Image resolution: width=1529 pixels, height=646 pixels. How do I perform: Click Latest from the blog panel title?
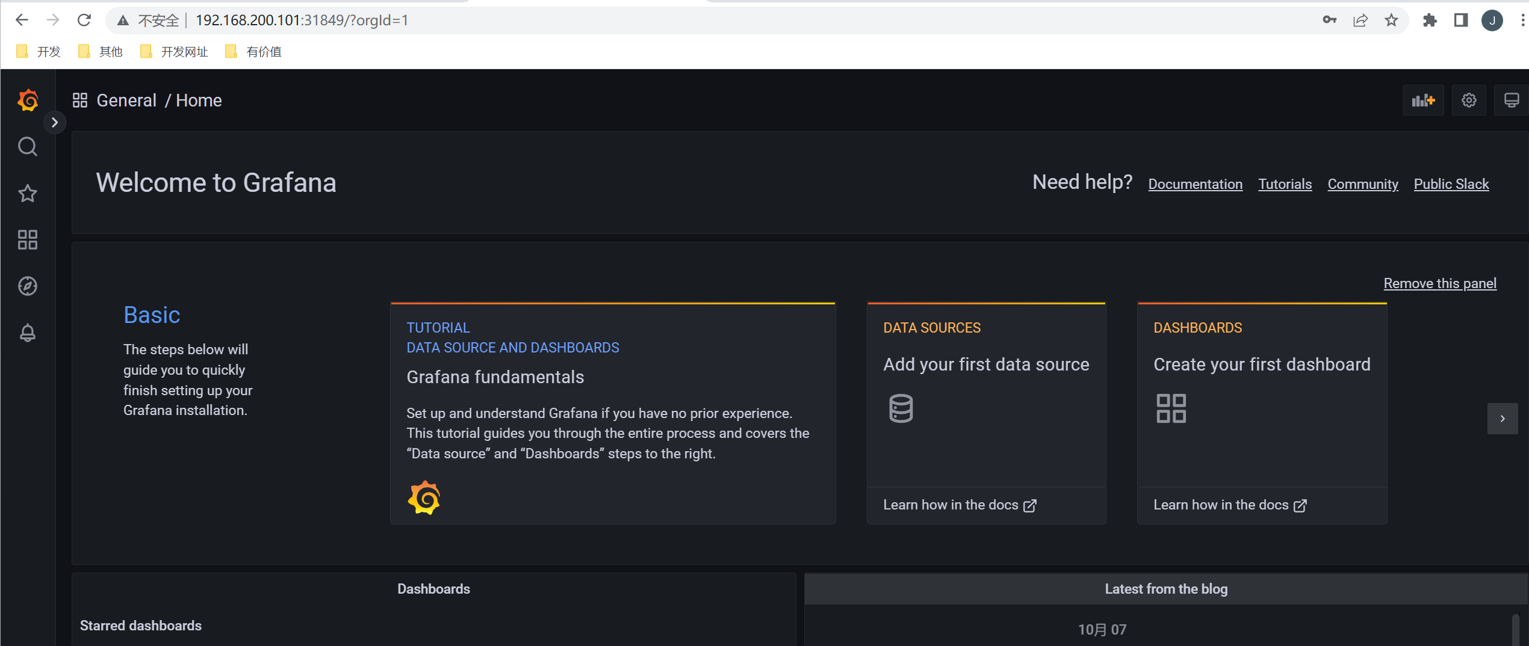click(x=1166, y=589)
